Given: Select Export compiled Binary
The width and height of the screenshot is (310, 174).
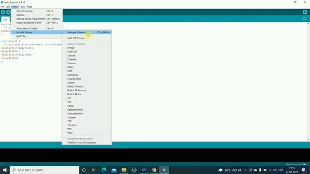Looking at the screenshot, I should coord(37,23).
